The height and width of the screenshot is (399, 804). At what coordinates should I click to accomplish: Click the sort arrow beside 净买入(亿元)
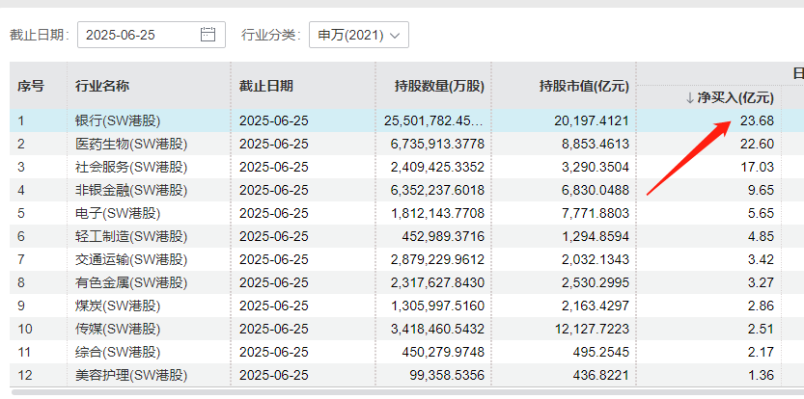(690, 98)
